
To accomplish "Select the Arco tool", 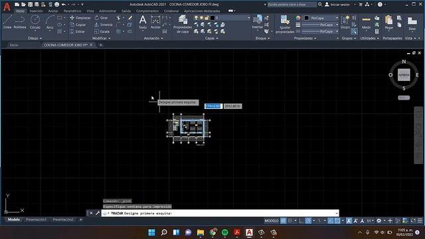I will tap(50, 22).
